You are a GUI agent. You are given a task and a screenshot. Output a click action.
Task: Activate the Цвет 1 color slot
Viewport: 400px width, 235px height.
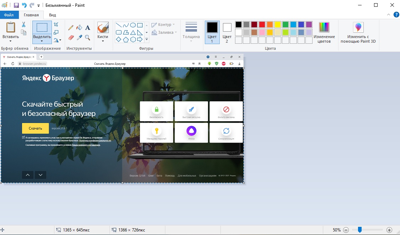coord(212,32)
